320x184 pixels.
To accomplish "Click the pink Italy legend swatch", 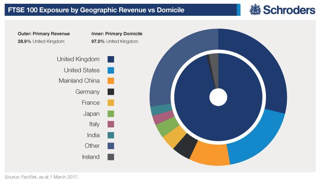I will pos(110,124).
